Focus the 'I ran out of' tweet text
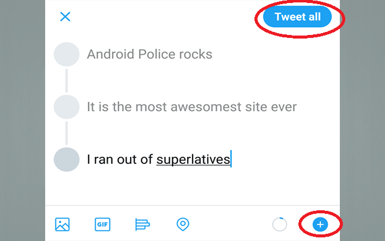Screen dimensions: 385x241 click(x=120, y=160)
